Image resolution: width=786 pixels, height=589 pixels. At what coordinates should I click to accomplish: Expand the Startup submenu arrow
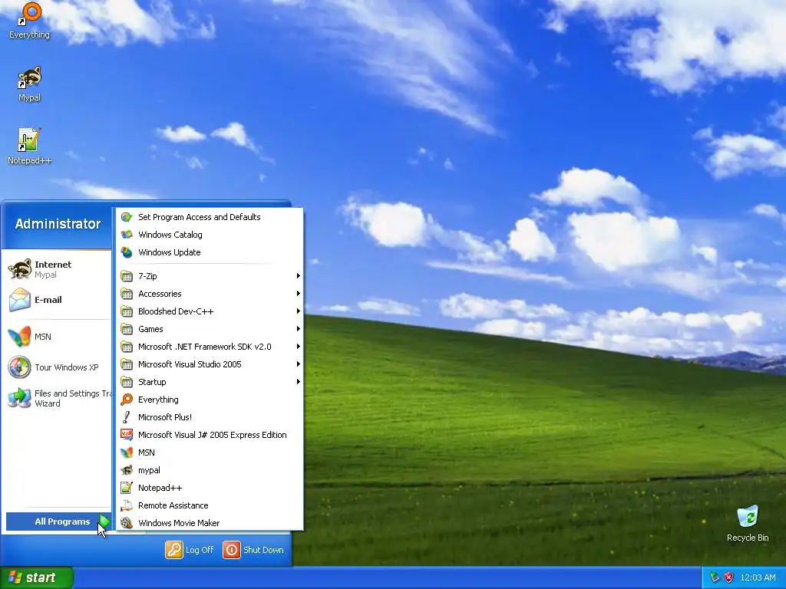(x=299, y=382)
